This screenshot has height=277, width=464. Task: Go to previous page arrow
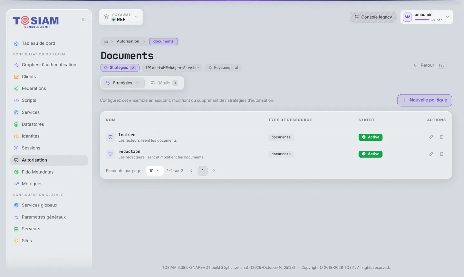[191, 171]
